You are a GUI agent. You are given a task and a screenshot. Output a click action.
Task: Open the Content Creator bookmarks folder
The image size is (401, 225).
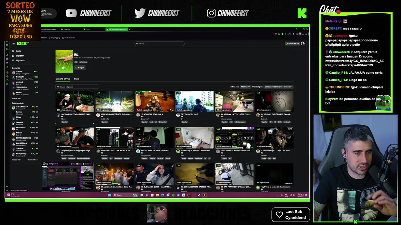click(69, 38)
